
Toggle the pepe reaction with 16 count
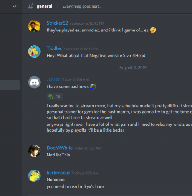coord(55,96)
